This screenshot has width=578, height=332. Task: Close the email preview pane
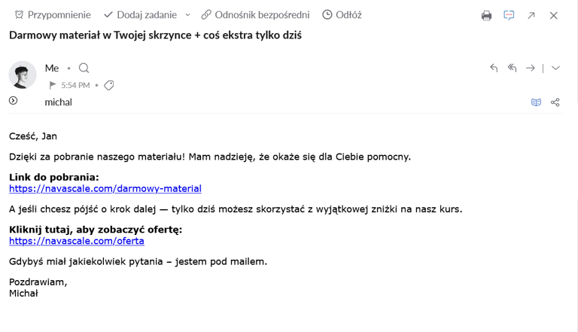(x=554, y=16)
